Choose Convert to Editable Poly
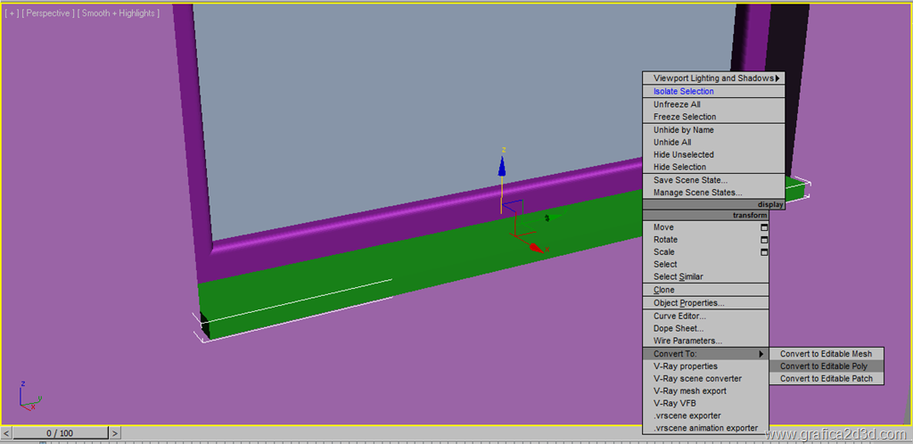The image size is (913, 444). coord(823,366)
